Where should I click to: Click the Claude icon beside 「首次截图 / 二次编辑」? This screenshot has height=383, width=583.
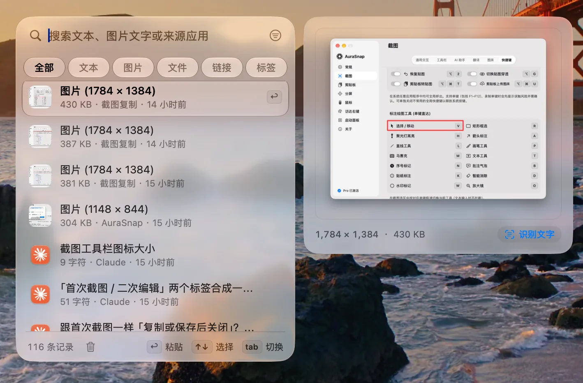click(40, 294)
